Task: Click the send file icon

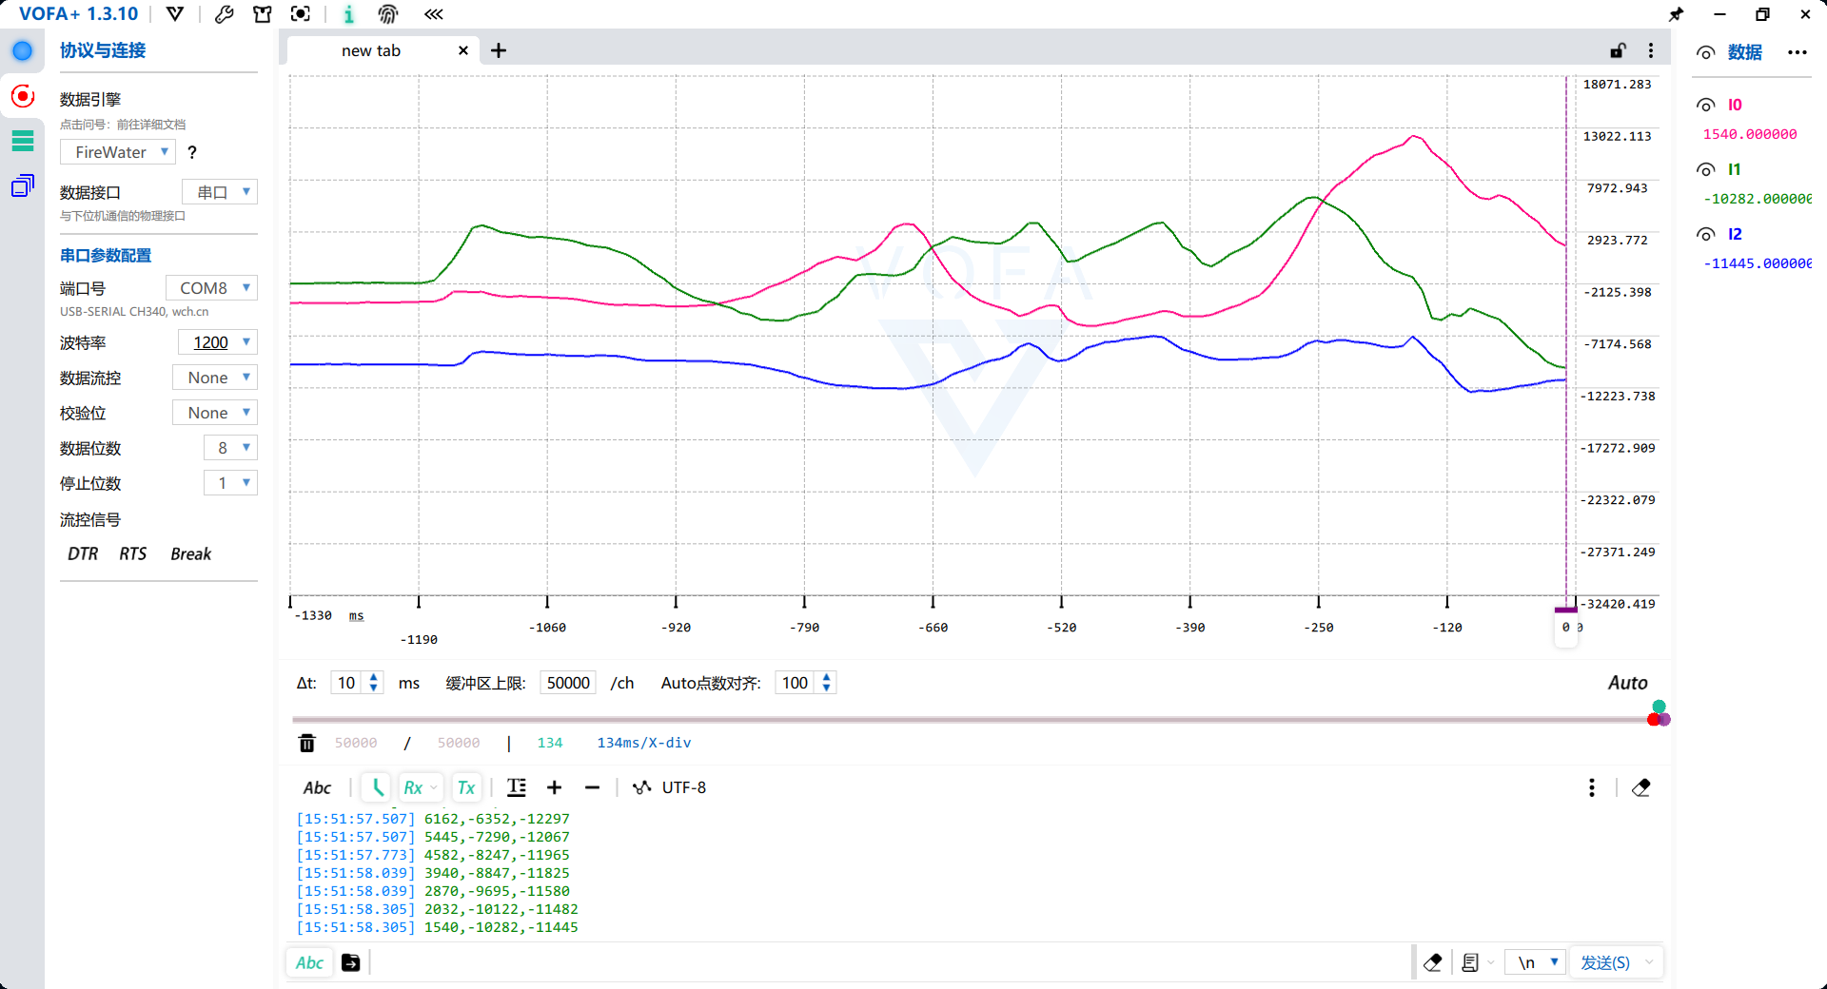Action: point(351,962)
